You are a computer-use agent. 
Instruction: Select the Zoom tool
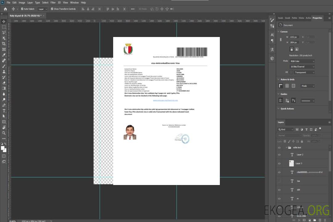pos(4,133)
